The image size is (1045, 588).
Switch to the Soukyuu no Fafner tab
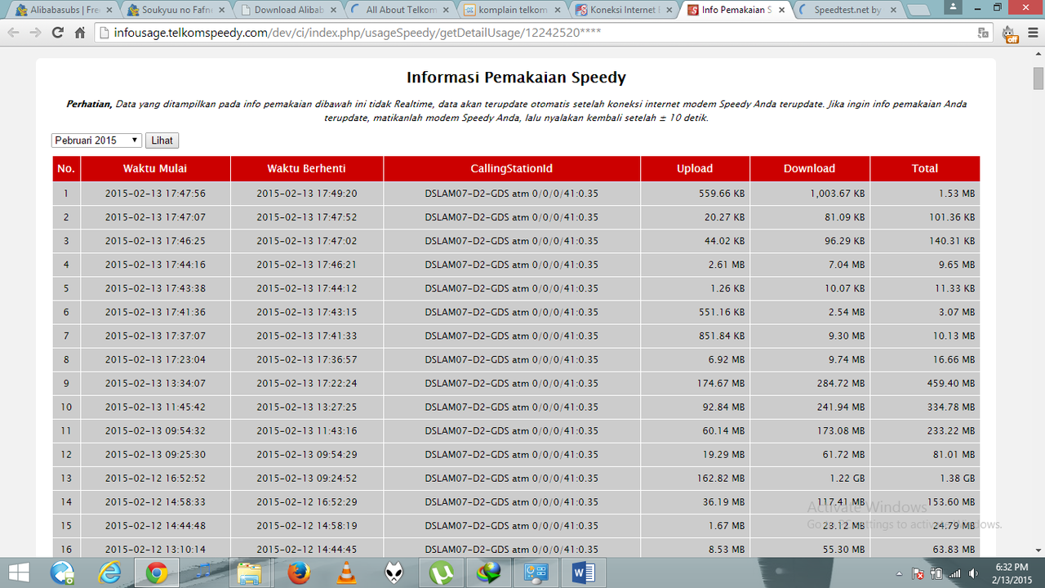tap(174, 10)
